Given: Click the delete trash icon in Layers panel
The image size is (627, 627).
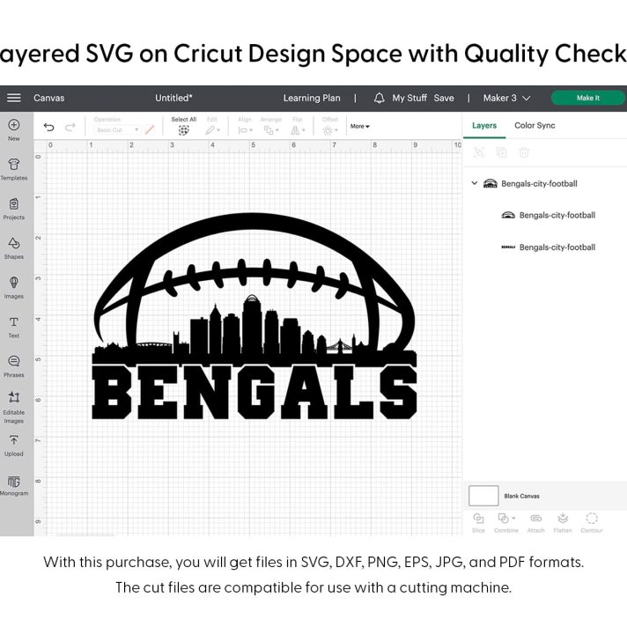Looking at the screenshot, I should pyautogui.click(x=524, y=152).
